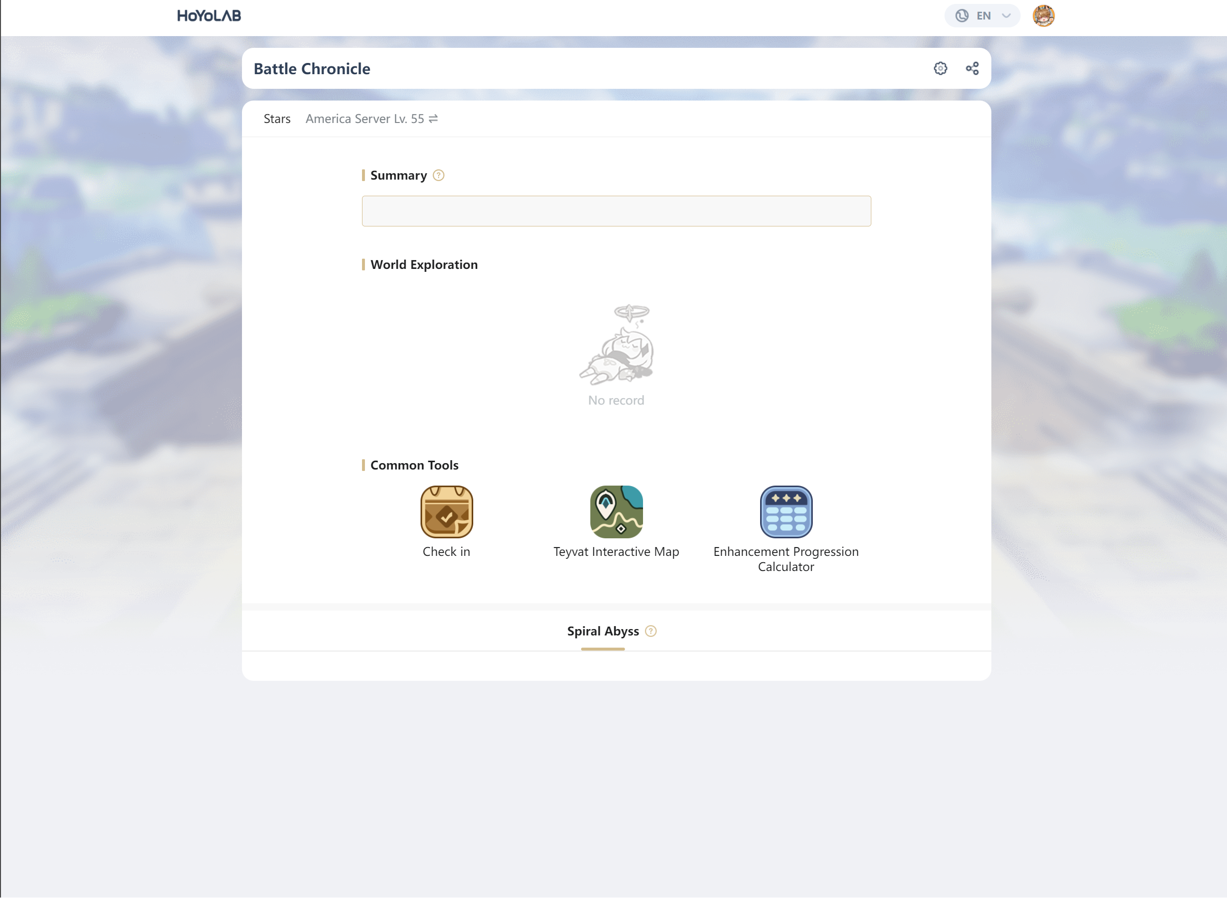Click the Enhancement Progression Calculator label
Image resolution: width=1227 pixels, height=898 pixels.
(x=786, y=559)
